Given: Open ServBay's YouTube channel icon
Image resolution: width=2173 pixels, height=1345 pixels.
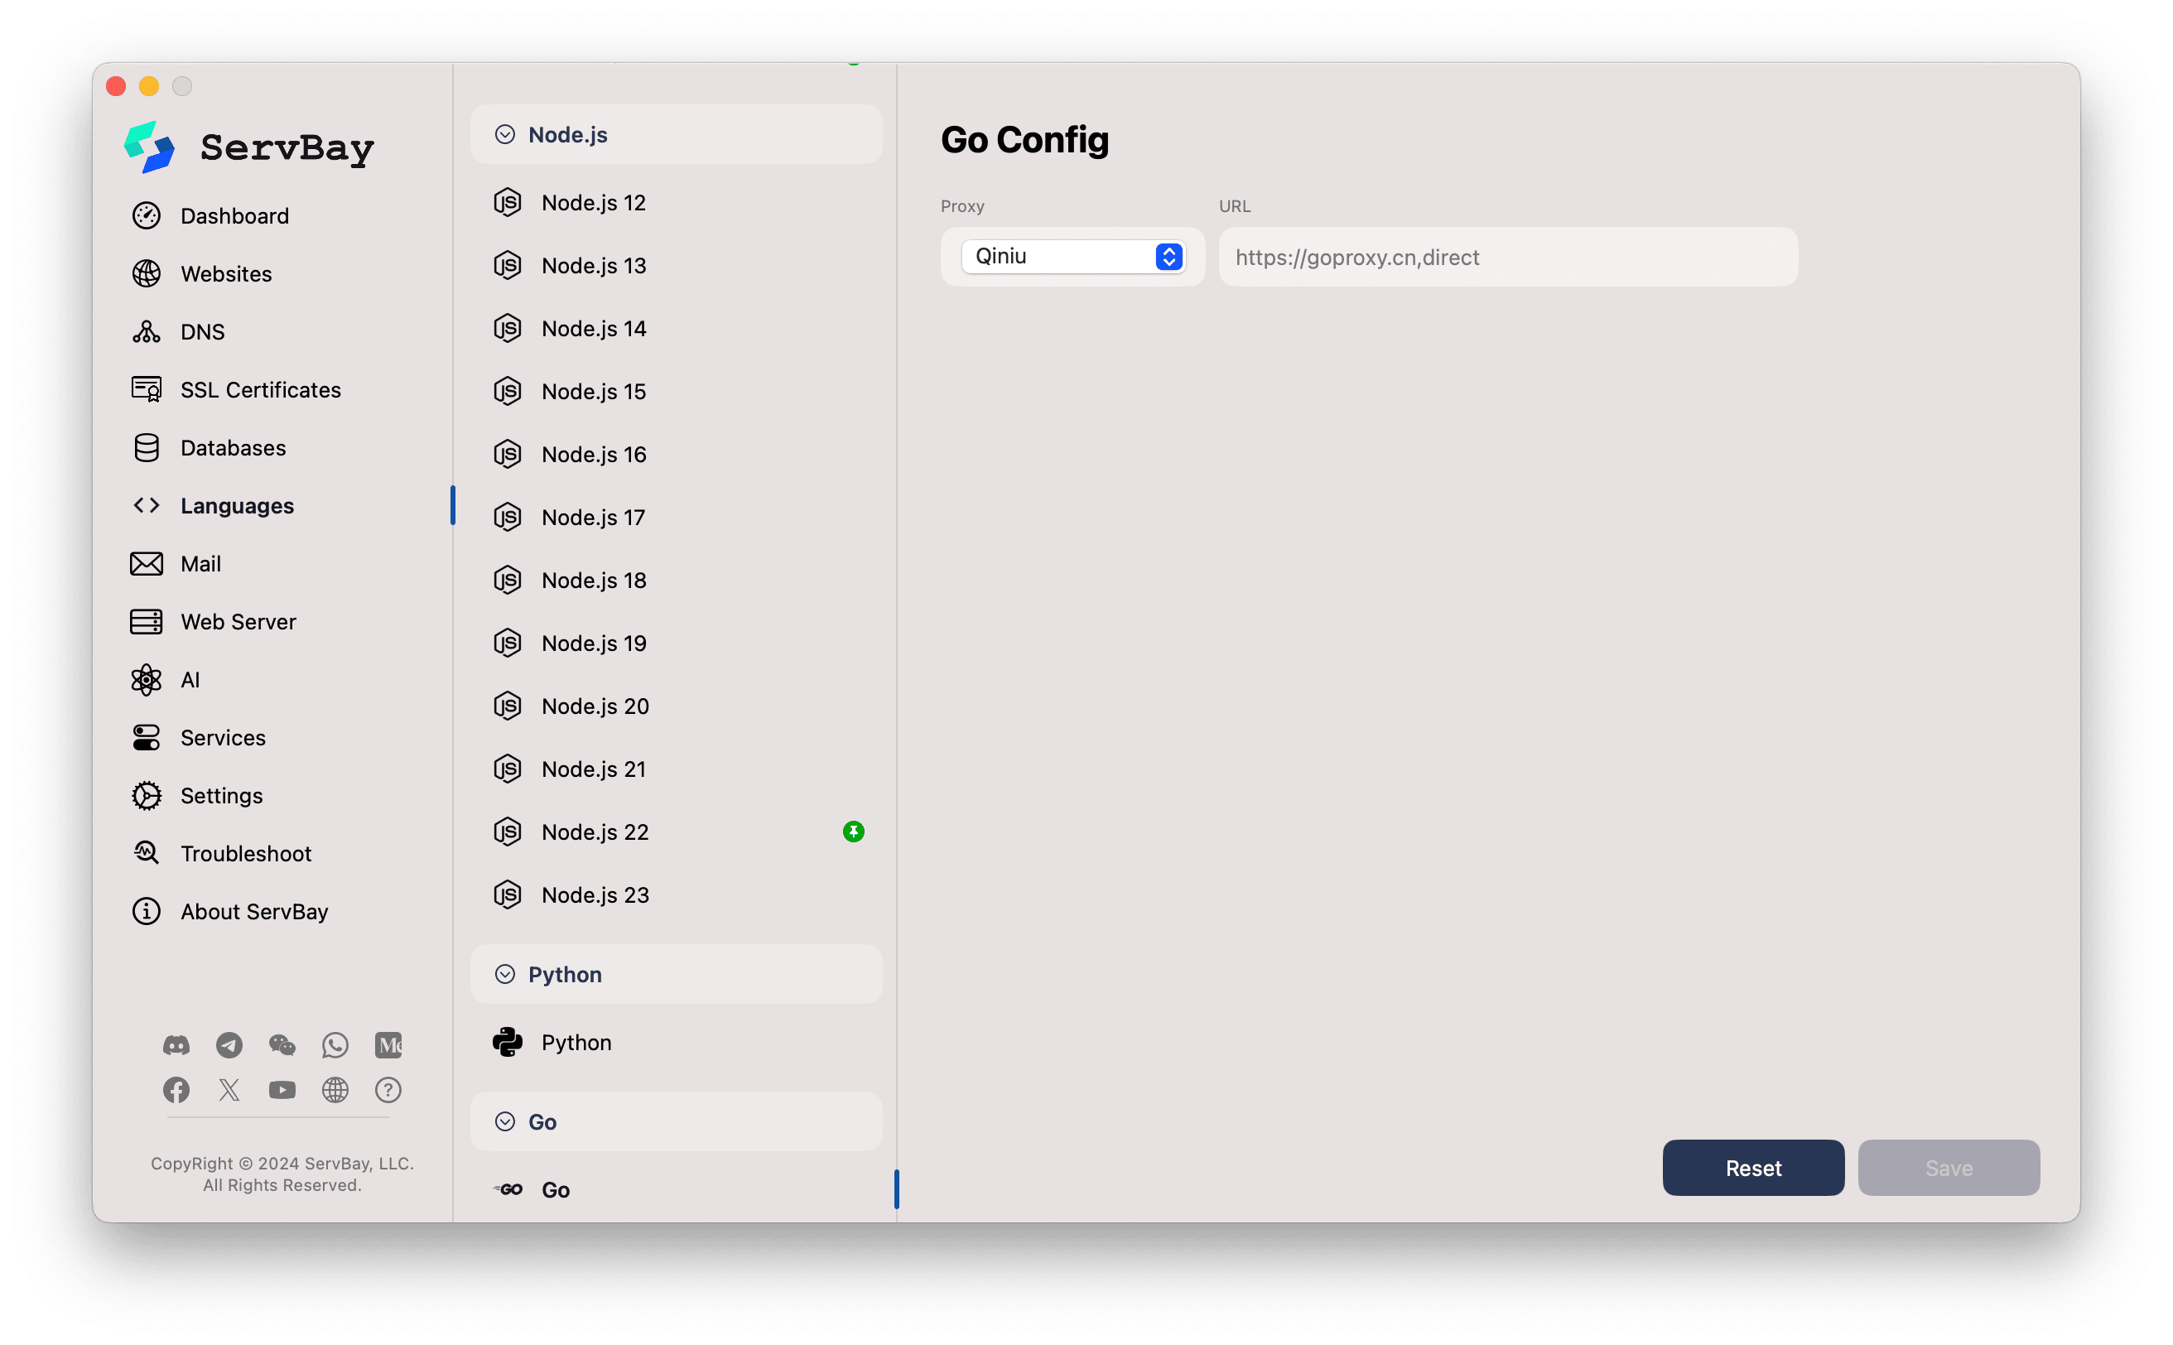Looking at the screenshot, I should 282,1090.
